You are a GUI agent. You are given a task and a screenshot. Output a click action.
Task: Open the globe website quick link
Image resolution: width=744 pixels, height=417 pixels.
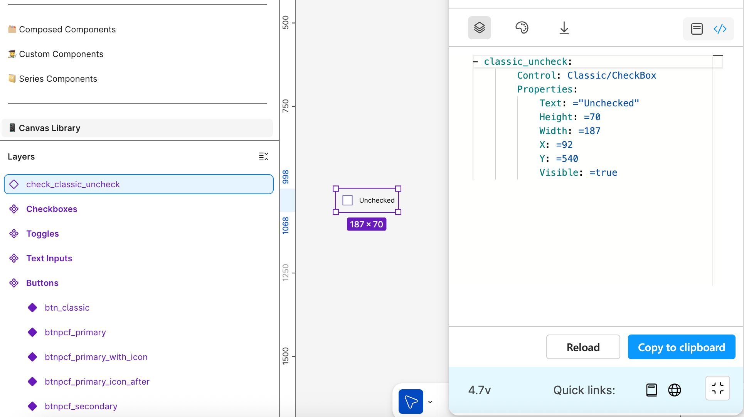674,390
